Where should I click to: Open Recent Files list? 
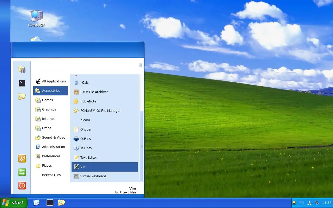click(x=50, y=175)
